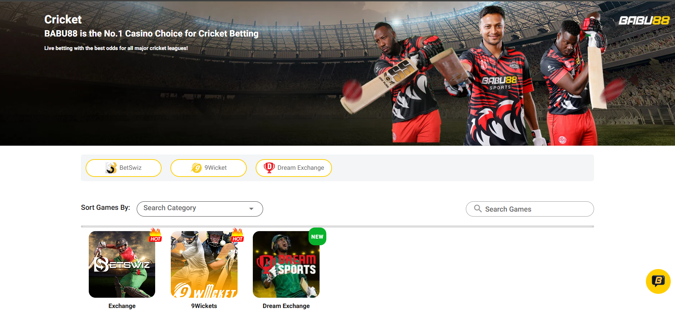
Task: Select the Dream Exchange provider filter
Action: 294,168
